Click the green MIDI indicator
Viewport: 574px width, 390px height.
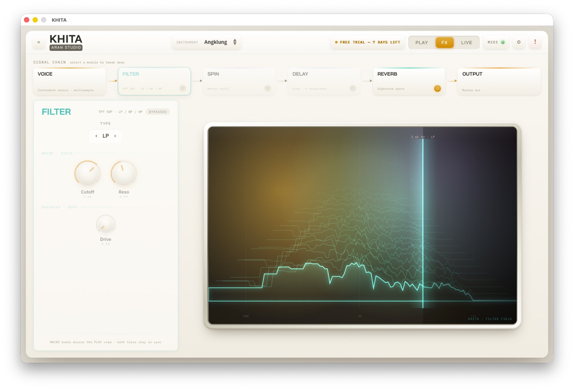pyautogui.click(x=503, y=42)
